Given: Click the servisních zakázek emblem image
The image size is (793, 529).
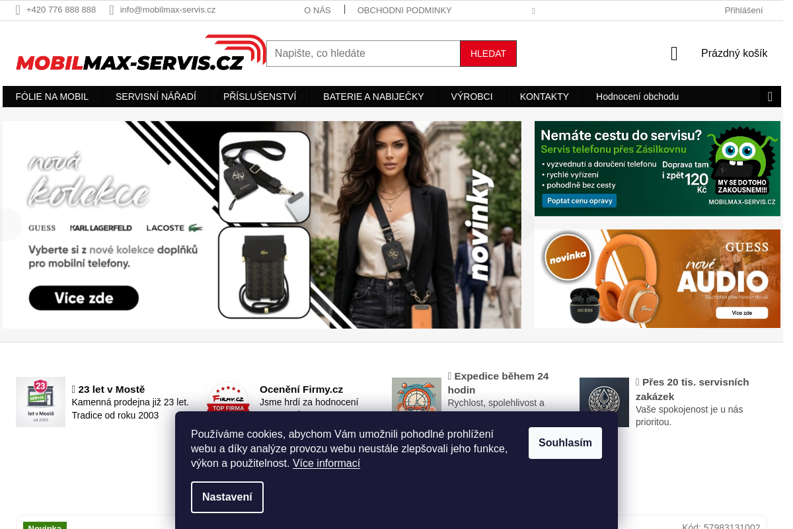Looking at the screenshot, I should coord(604,402).
